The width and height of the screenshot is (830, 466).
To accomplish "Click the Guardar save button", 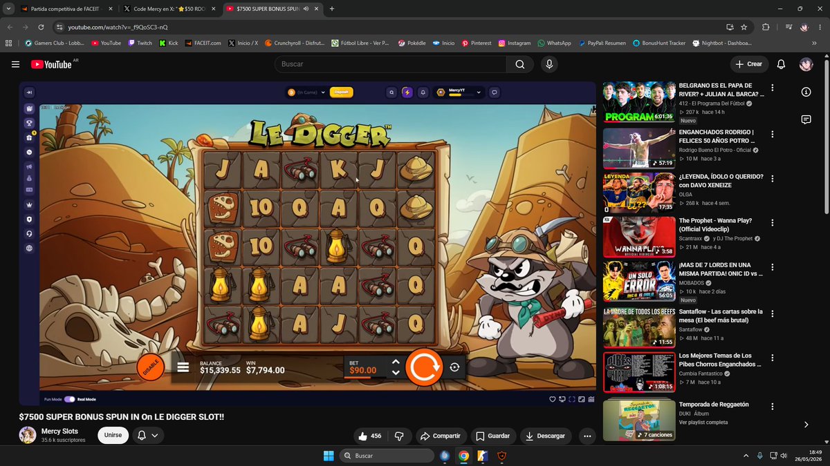I will point(494,436).
